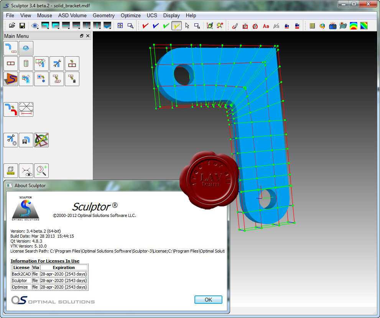380x318 pixels.
Task: Click the red and cyan squares on pipe icon
Action: click(x=26, y=79)
